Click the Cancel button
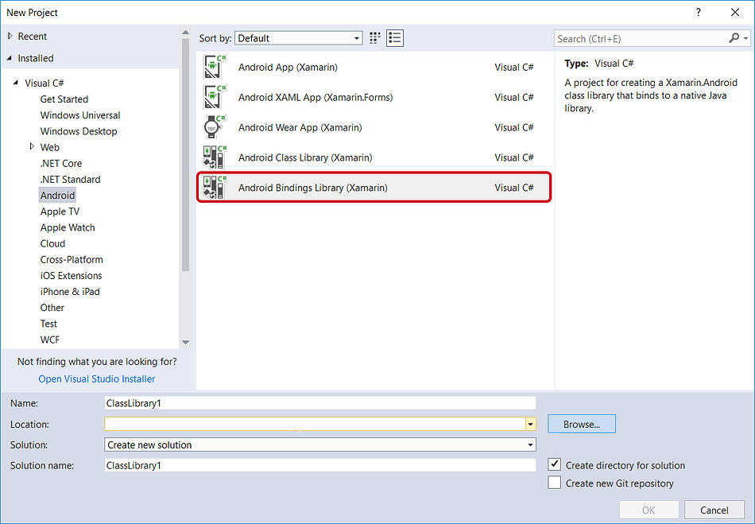The height and width of the screenshot is (524, 755). coord(714,510)
